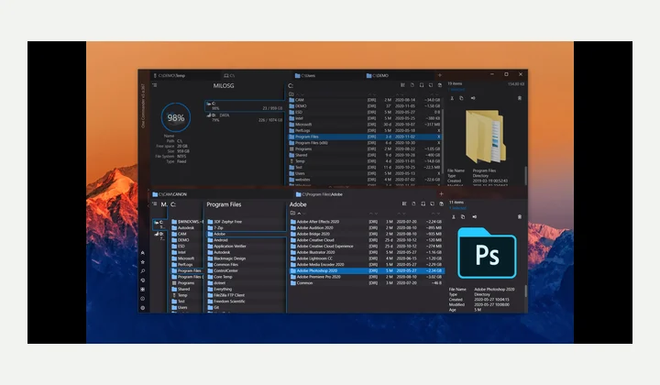Select the D: DATA drive in top pane

pos(245,117)
